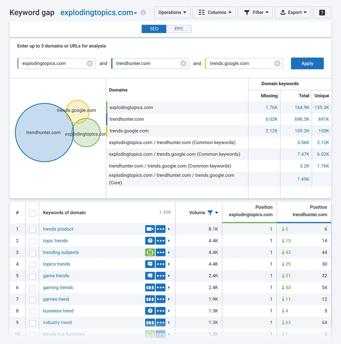Open the trends product keyword link
This screenshot has height=344, width=341.
pyautogui.click(x=58, y=229)
